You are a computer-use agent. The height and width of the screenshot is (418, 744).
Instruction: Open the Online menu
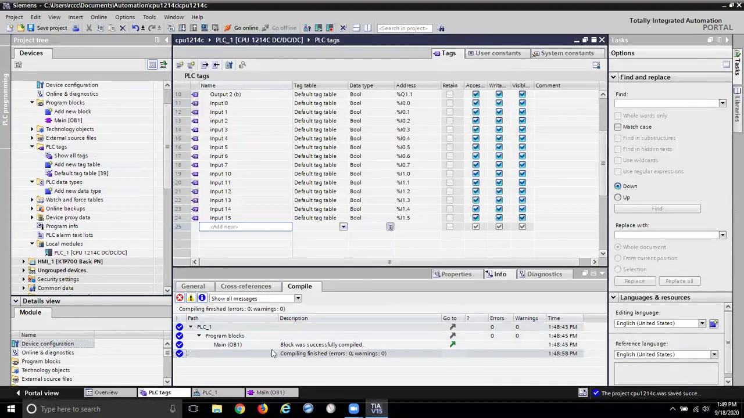coord(98,17)
